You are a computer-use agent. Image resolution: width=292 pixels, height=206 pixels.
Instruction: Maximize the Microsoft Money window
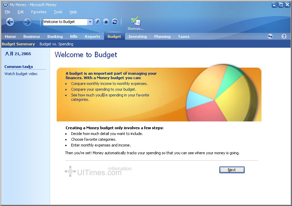tap(281, 5)
